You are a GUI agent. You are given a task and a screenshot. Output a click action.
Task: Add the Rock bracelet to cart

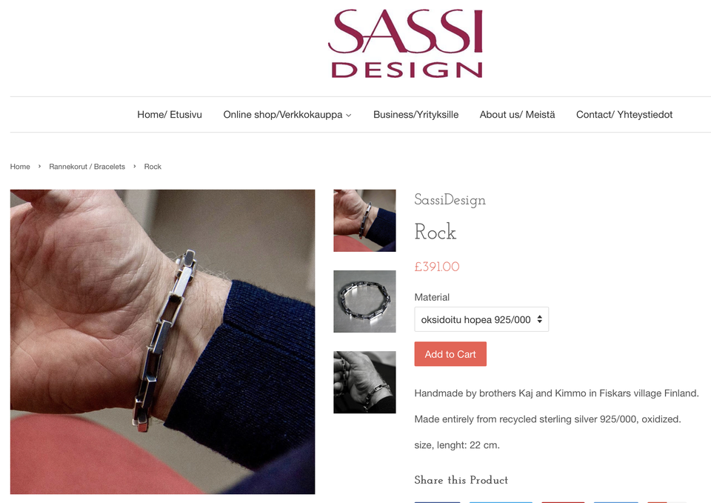(450, 354)
